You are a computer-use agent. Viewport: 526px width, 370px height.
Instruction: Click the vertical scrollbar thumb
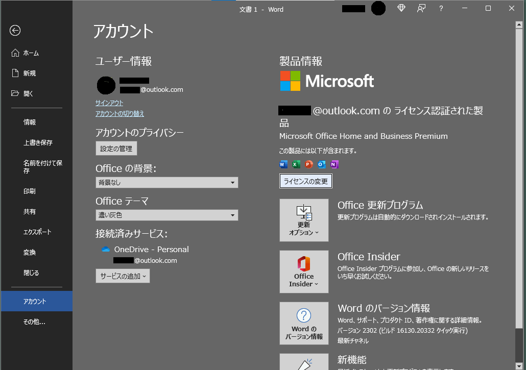coord(519,179)
